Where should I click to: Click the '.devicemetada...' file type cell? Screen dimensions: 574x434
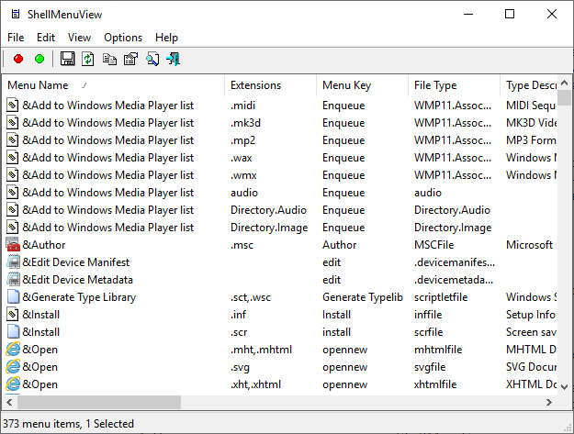[454, 280]
